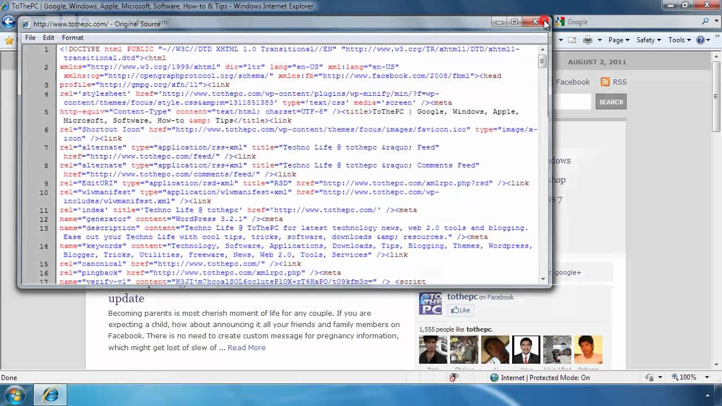
Task: Go back with the IE Back button
Action: click(8, 22)
